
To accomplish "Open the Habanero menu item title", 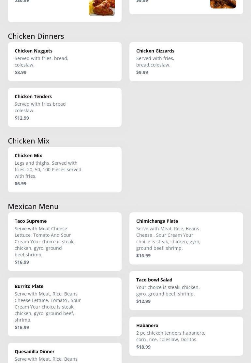I will (x=147, y=325).
